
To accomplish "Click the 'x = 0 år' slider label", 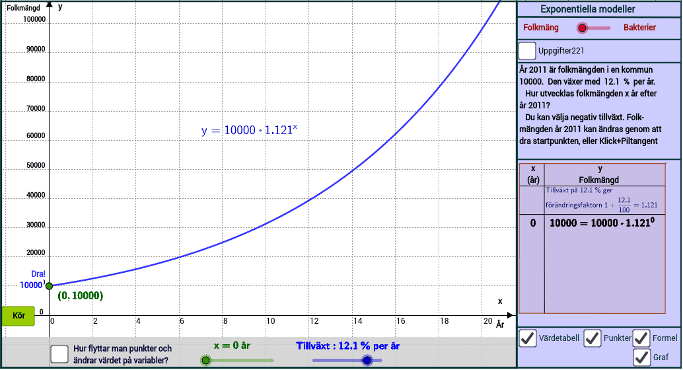I will [x=232, y=346].
